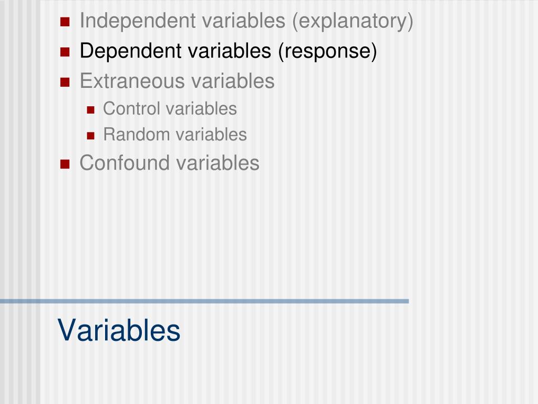538x404 pixels.
Task: Click the 'Random variables' sub-item
Action: pyautogui.click(x=175, y=134)
